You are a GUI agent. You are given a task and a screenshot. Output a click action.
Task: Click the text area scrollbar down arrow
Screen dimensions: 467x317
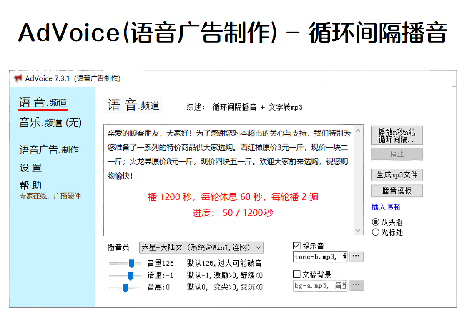(359, 231)
